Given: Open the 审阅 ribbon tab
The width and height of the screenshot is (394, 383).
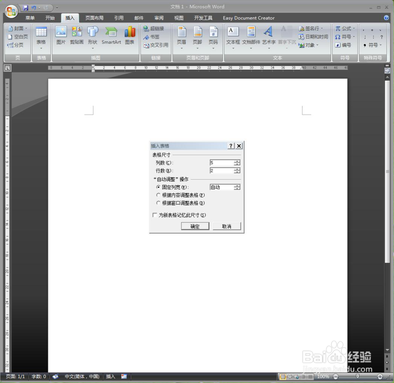Looking at the screenshot, I should (x=159, y=18).
